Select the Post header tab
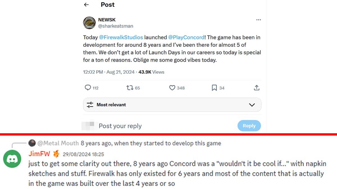337x189 pixels. [x=107, y=4]
